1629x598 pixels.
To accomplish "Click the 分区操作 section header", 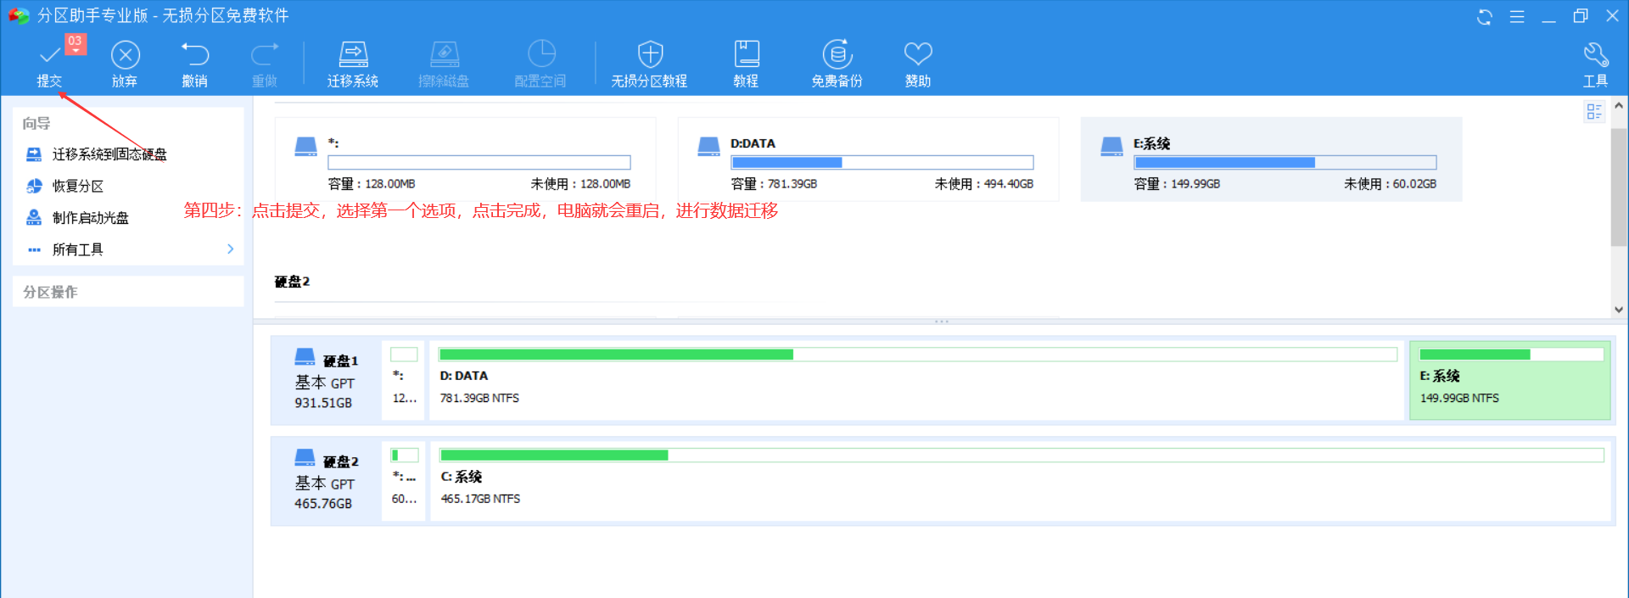I will [x=50, y=292].
